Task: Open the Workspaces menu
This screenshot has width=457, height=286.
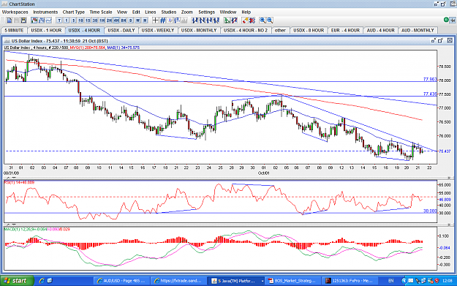Action: 15,12
